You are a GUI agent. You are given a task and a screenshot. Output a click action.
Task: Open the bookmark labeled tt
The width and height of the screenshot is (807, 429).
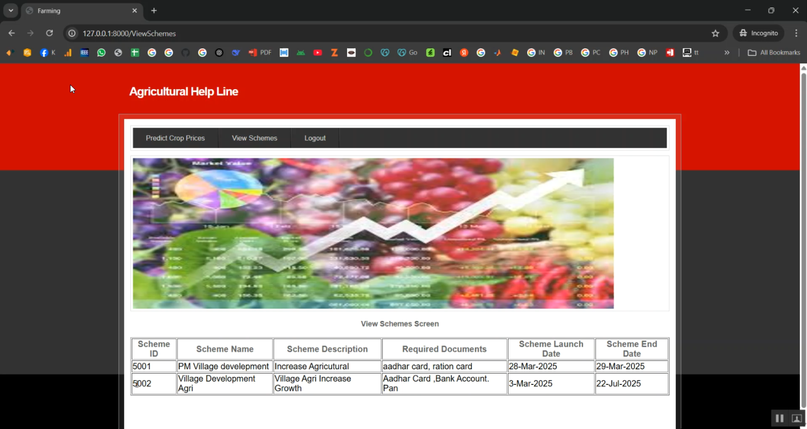691,53
